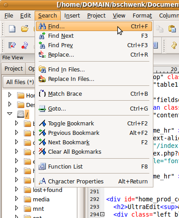This screenshot has height=218, width=179.
Task: Click the Previous Bookmark icon
Action: (42, 133)
